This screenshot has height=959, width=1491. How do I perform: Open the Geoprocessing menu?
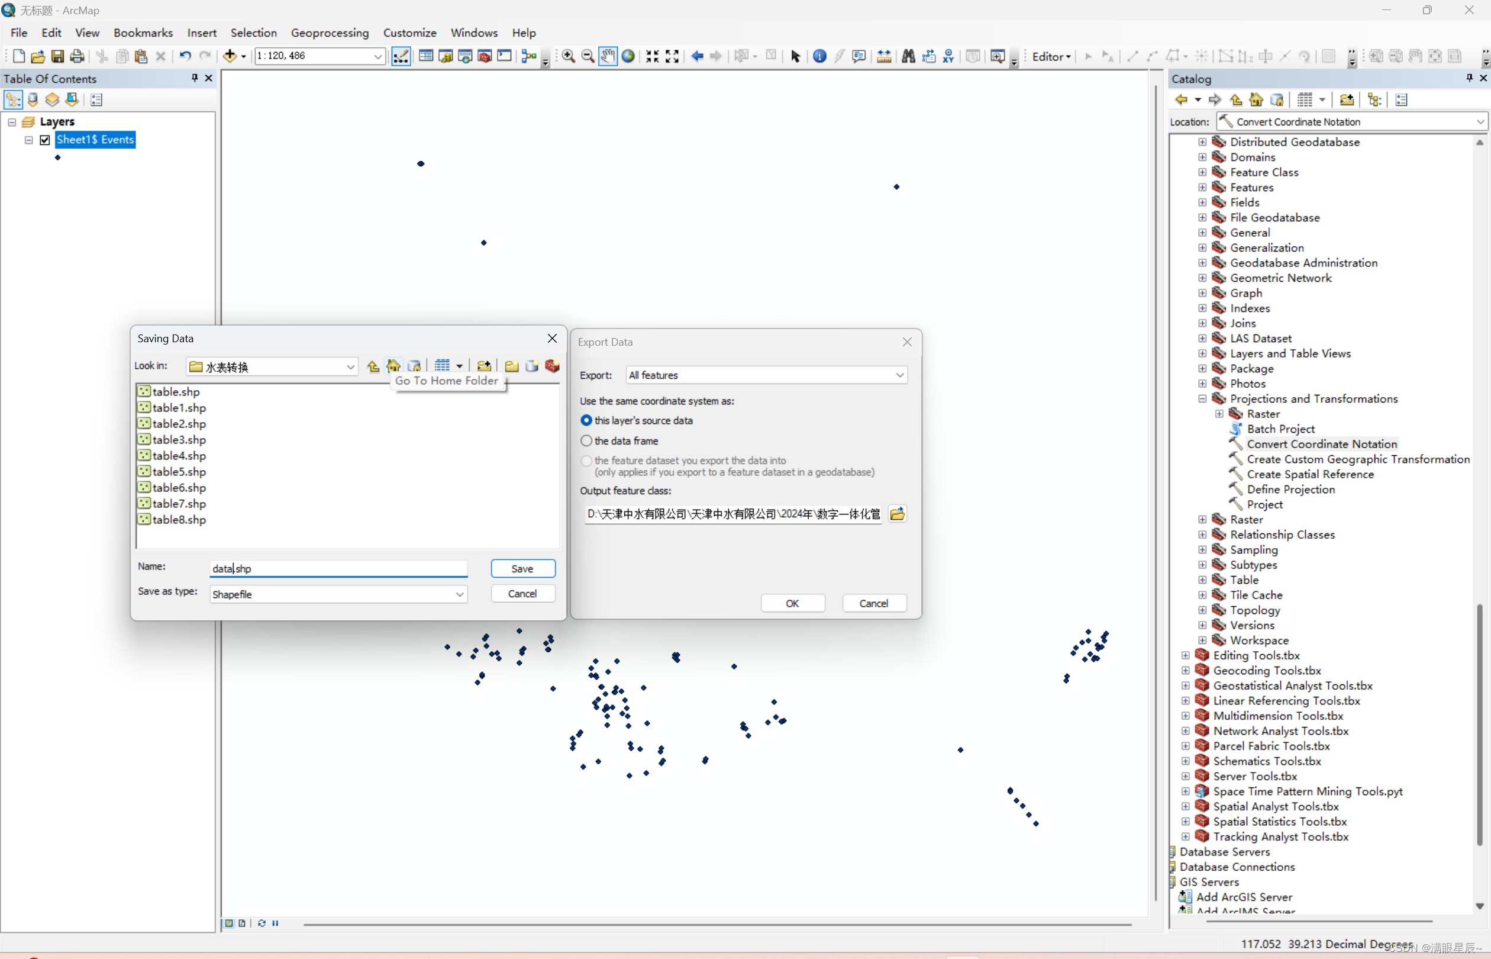tap(329, 33)
